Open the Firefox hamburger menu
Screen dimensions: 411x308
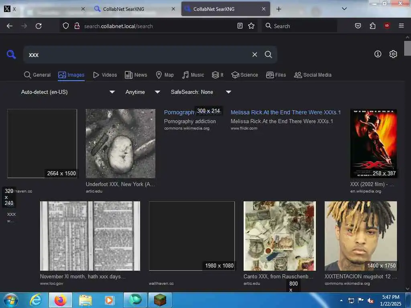pos(401,26)
